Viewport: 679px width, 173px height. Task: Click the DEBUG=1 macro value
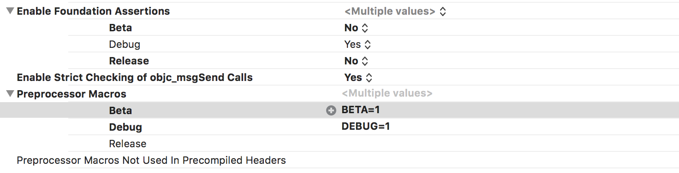(x=366, y=126)
